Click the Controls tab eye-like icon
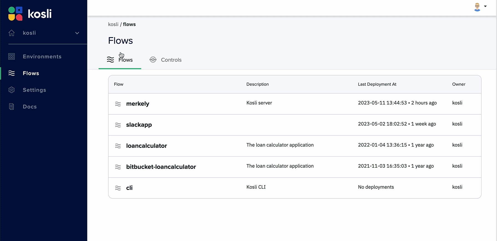The width and height of the screenshot is (497, 241). [x=153, y=59]
